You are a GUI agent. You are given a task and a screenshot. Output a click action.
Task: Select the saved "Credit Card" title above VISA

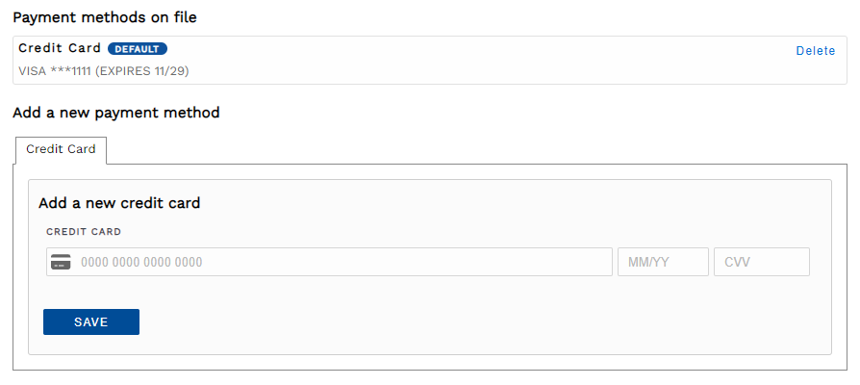[60, 48]
